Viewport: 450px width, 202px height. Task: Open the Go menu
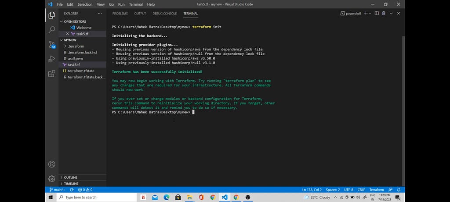coord(111,4)
